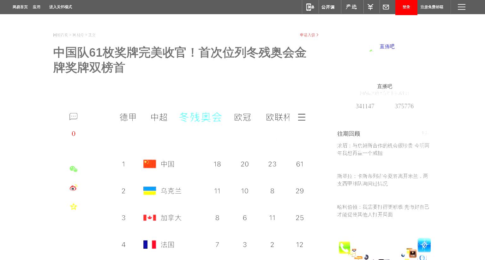Open 公开课 in top bar
This screenshot has width=485, height=260.
(x=328, y=7)
